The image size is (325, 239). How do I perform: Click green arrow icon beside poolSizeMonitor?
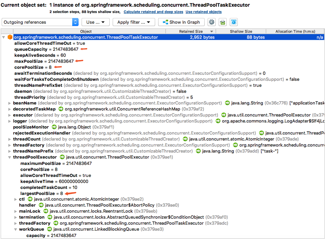pos(54,127)
